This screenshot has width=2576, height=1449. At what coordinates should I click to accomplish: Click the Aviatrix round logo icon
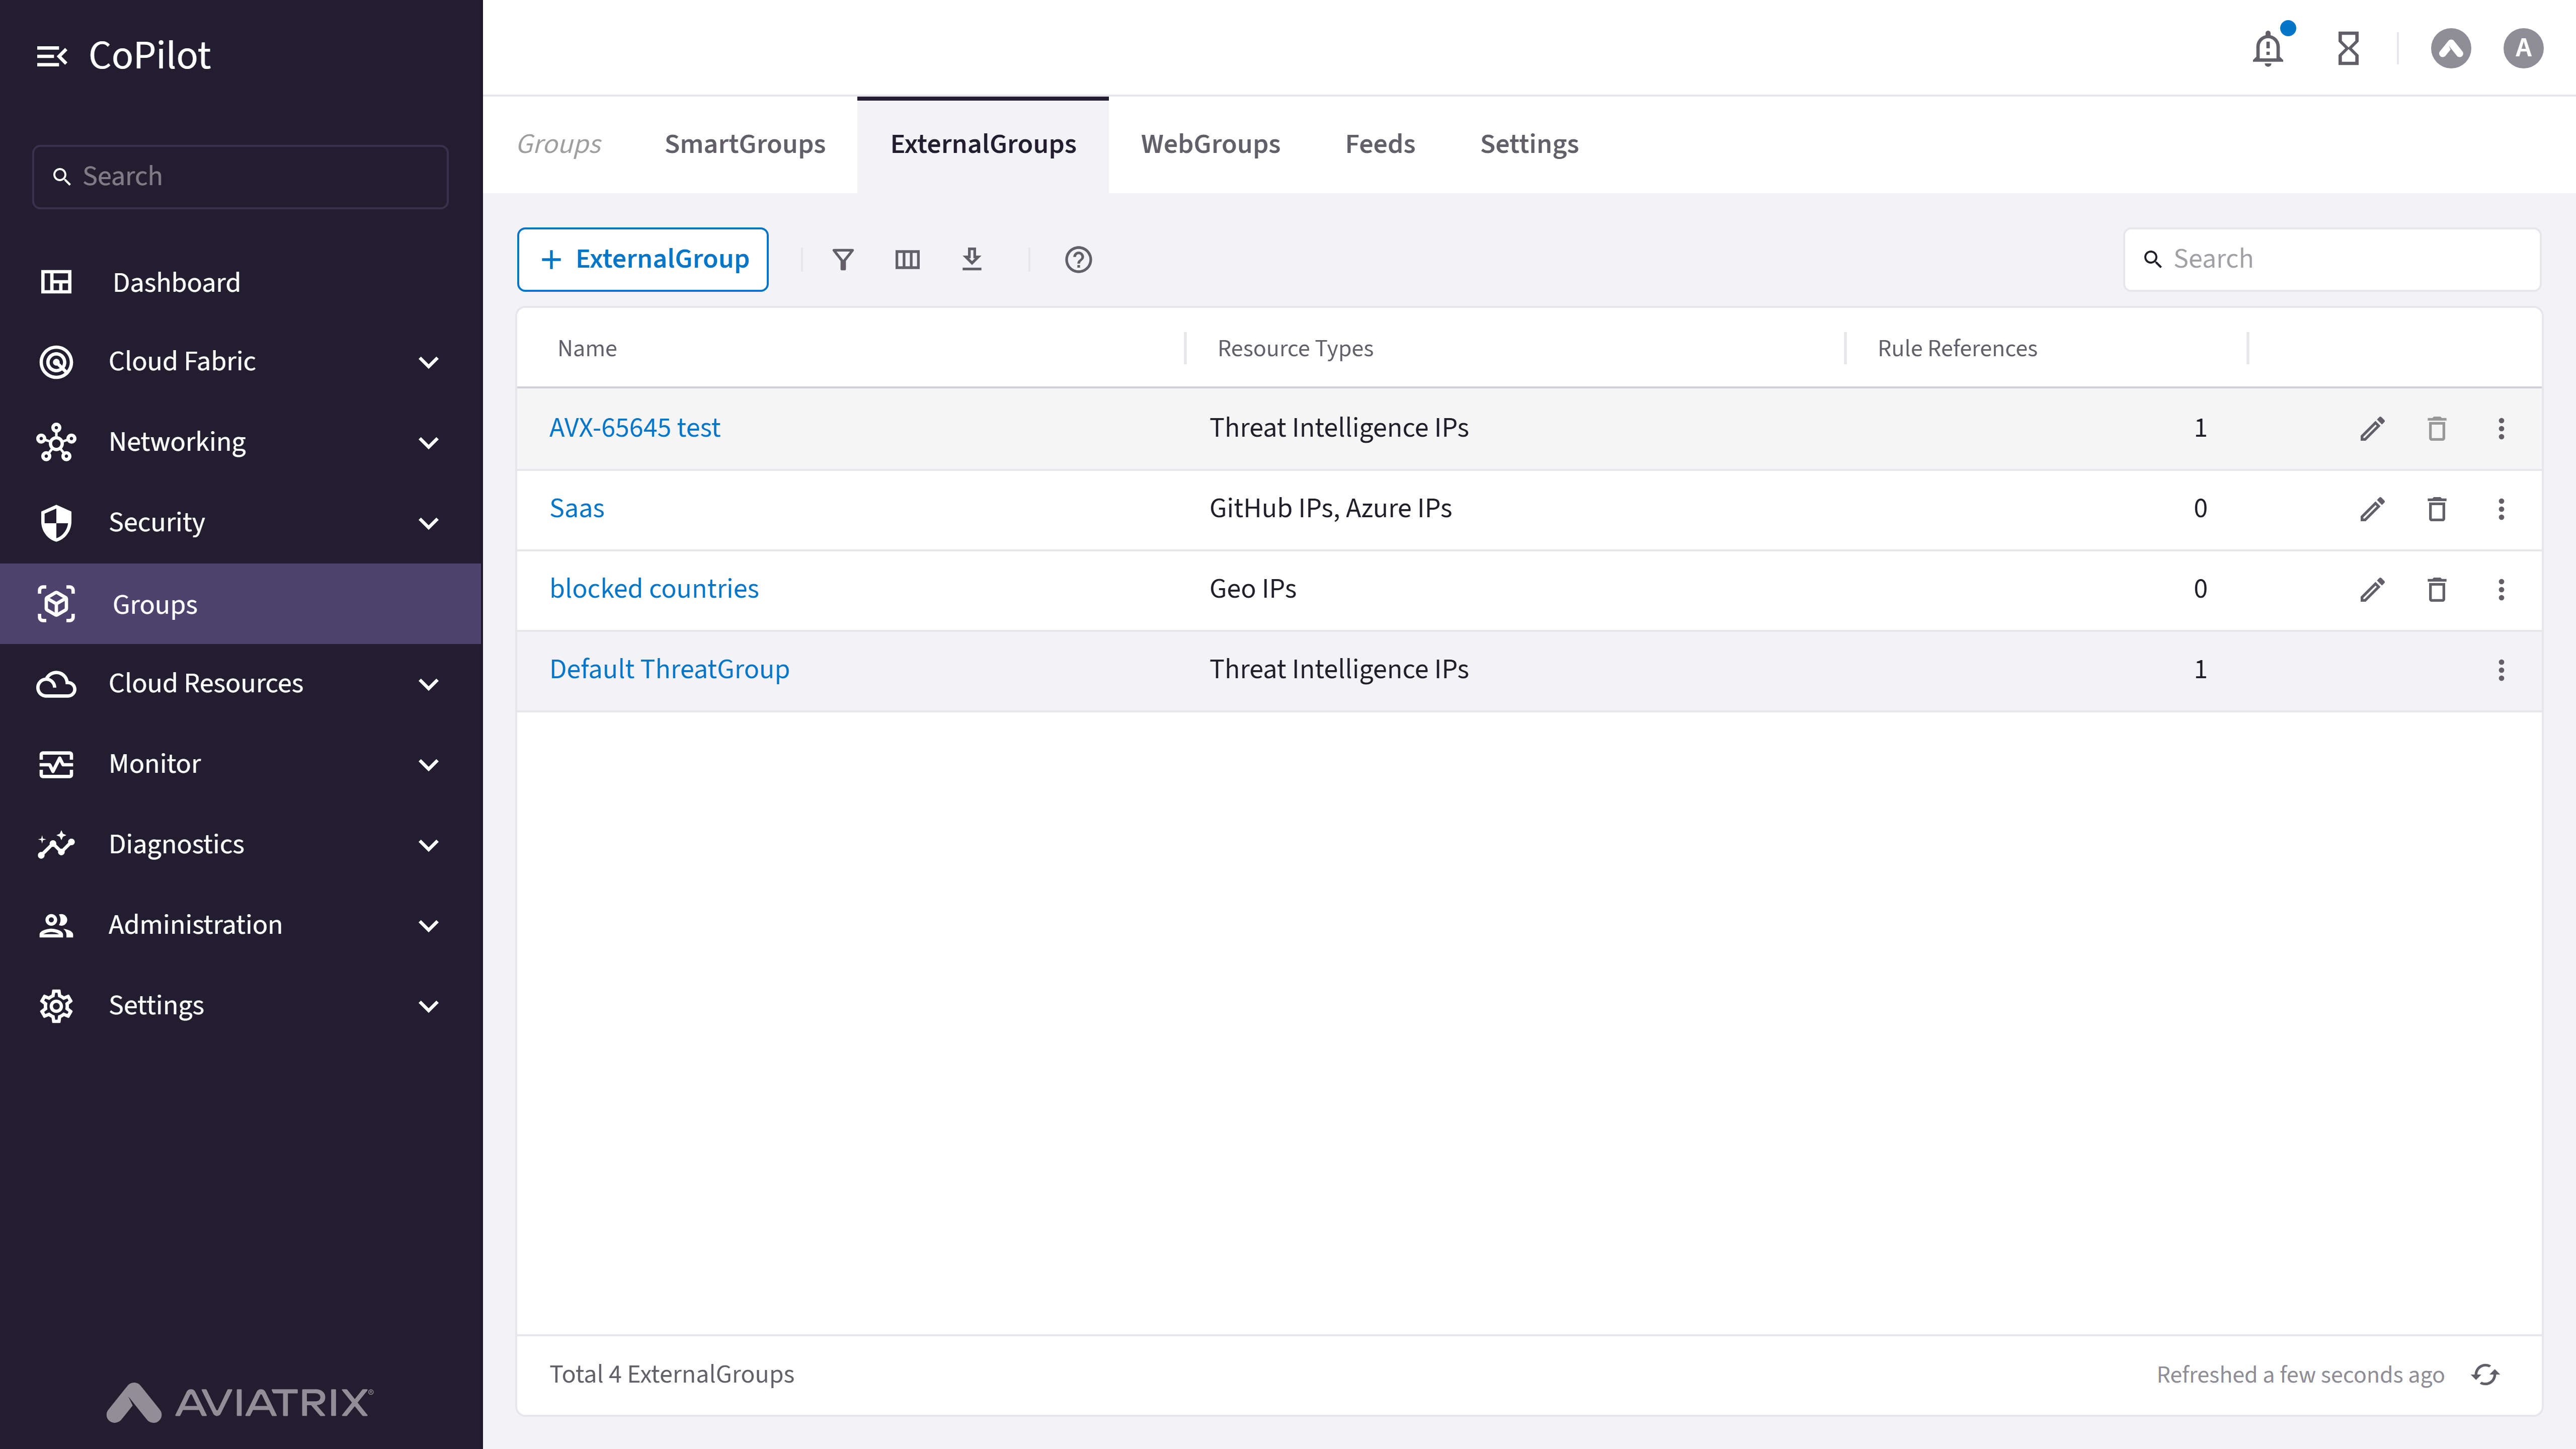pyautogui.click(x=2450, y=48)
